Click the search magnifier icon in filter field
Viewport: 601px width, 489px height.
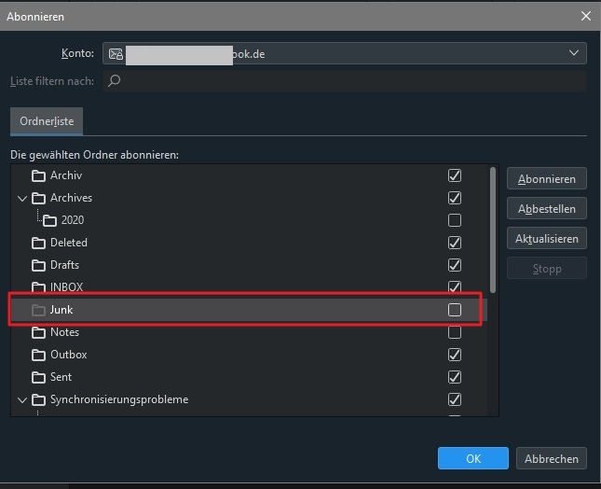click(x=115, y=81)
